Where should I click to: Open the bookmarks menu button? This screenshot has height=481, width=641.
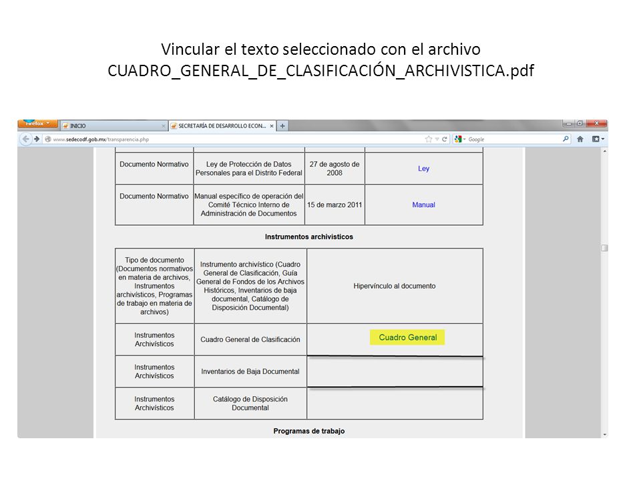[598, 139]
